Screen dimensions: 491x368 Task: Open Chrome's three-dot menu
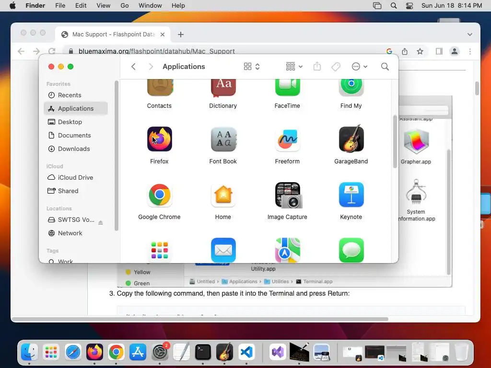click(x=470, y=51)
